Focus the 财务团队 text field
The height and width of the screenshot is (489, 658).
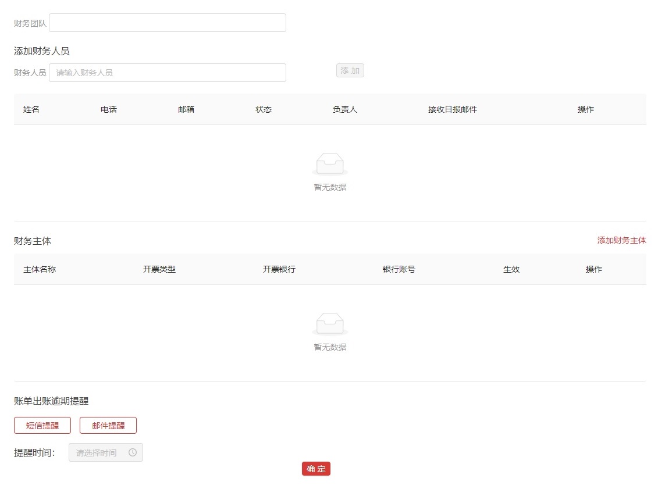[x=168, y=23]
